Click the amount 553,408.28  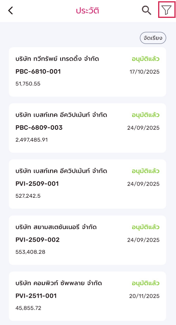(x=30, y=252)
